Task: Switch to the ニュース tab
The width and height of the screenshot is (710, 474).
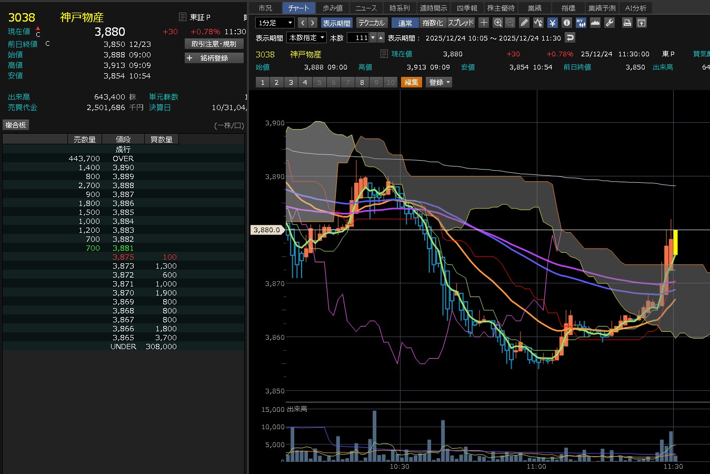Action: [x=366, y=8]
